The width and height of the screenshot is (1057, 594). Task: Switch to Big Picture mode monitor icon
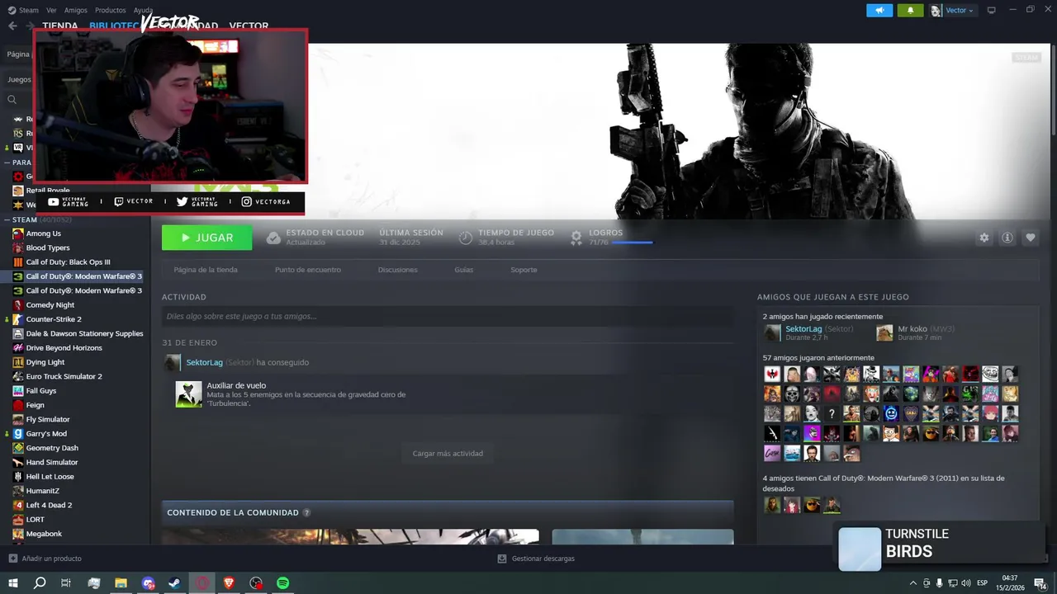tap(992, 11)
